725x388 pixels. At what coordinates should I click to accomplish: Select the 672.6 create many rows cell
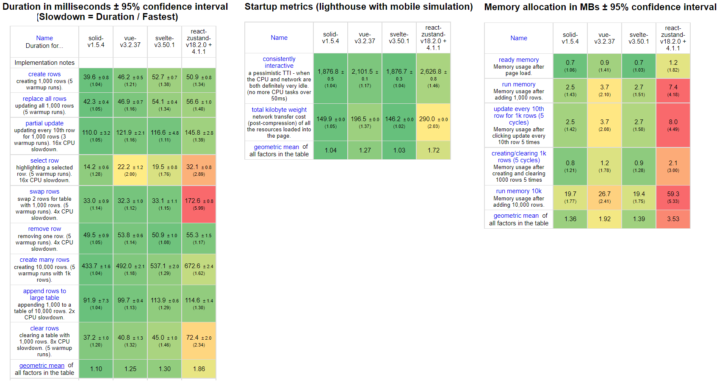[x=199, y=269]
